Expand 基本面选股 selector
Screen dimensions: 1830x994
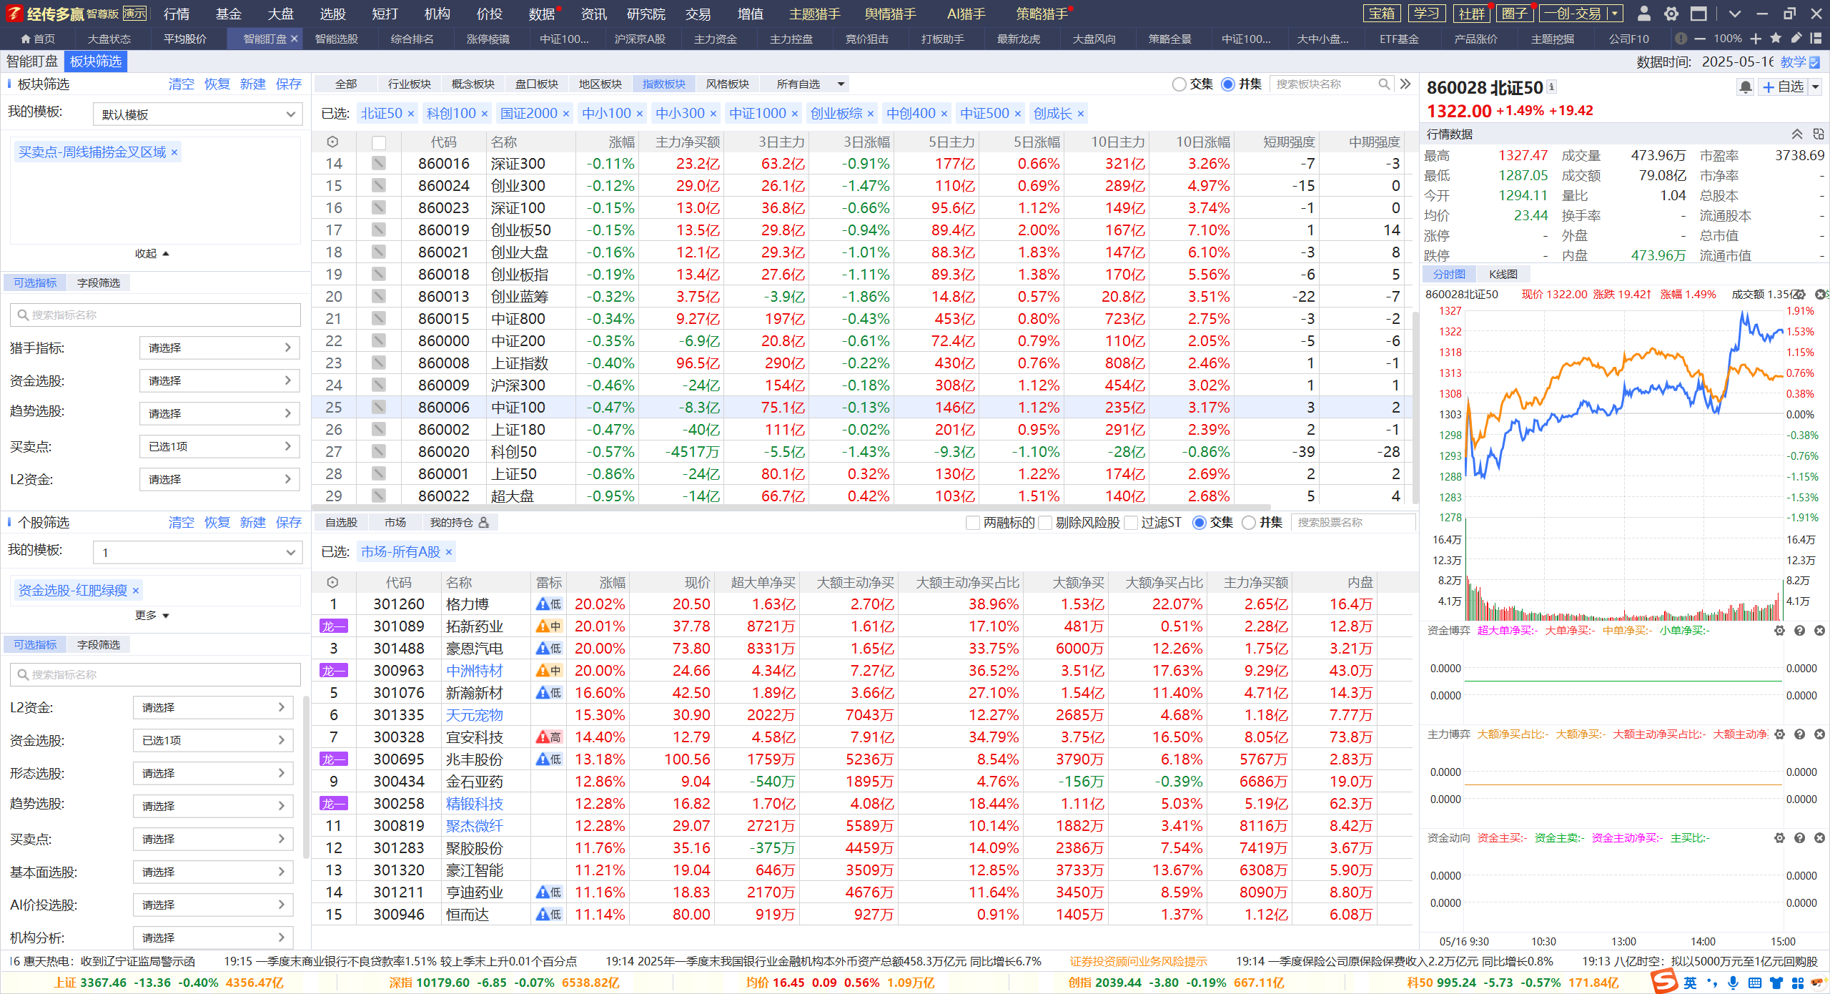[x=213, y=872]
